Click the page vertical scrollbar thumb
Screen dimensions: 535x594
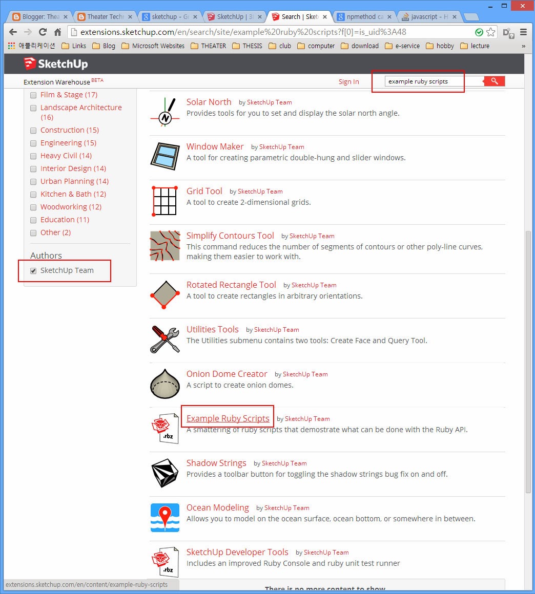pos(528,362)
